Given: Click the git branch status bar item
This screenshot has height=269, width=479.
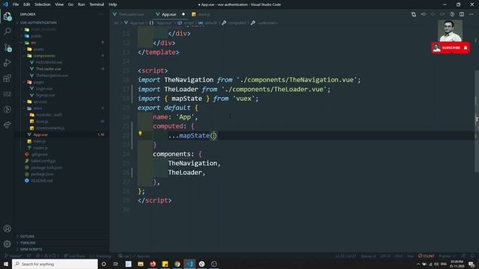Looking at the screenshot, I should click(x=14, y=256).
